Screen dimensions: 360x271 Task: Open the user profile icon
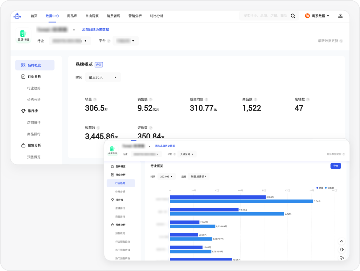click(x=340, y=16)
